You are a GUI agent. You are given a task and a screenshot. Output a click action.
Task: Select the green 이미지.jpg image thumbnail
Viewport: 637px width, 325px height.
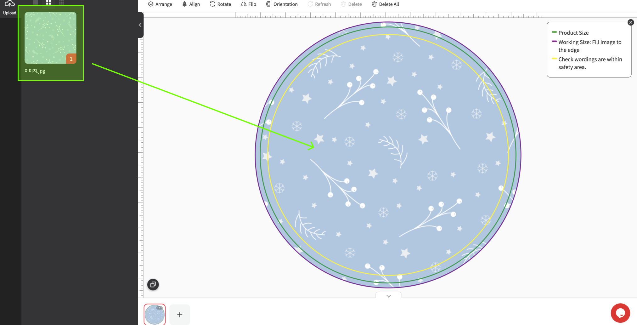tap(50, 38)
